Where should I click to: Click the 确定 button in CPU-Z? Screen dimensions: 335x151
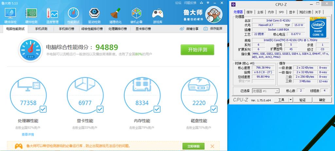[322, 100]
